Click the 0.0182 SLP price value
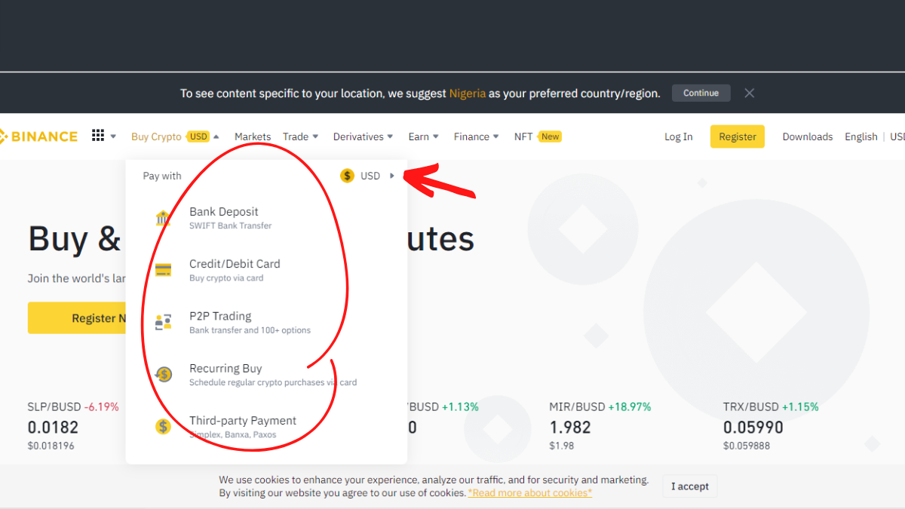This screenshot has height=509, width=905. tap(53, 428)
